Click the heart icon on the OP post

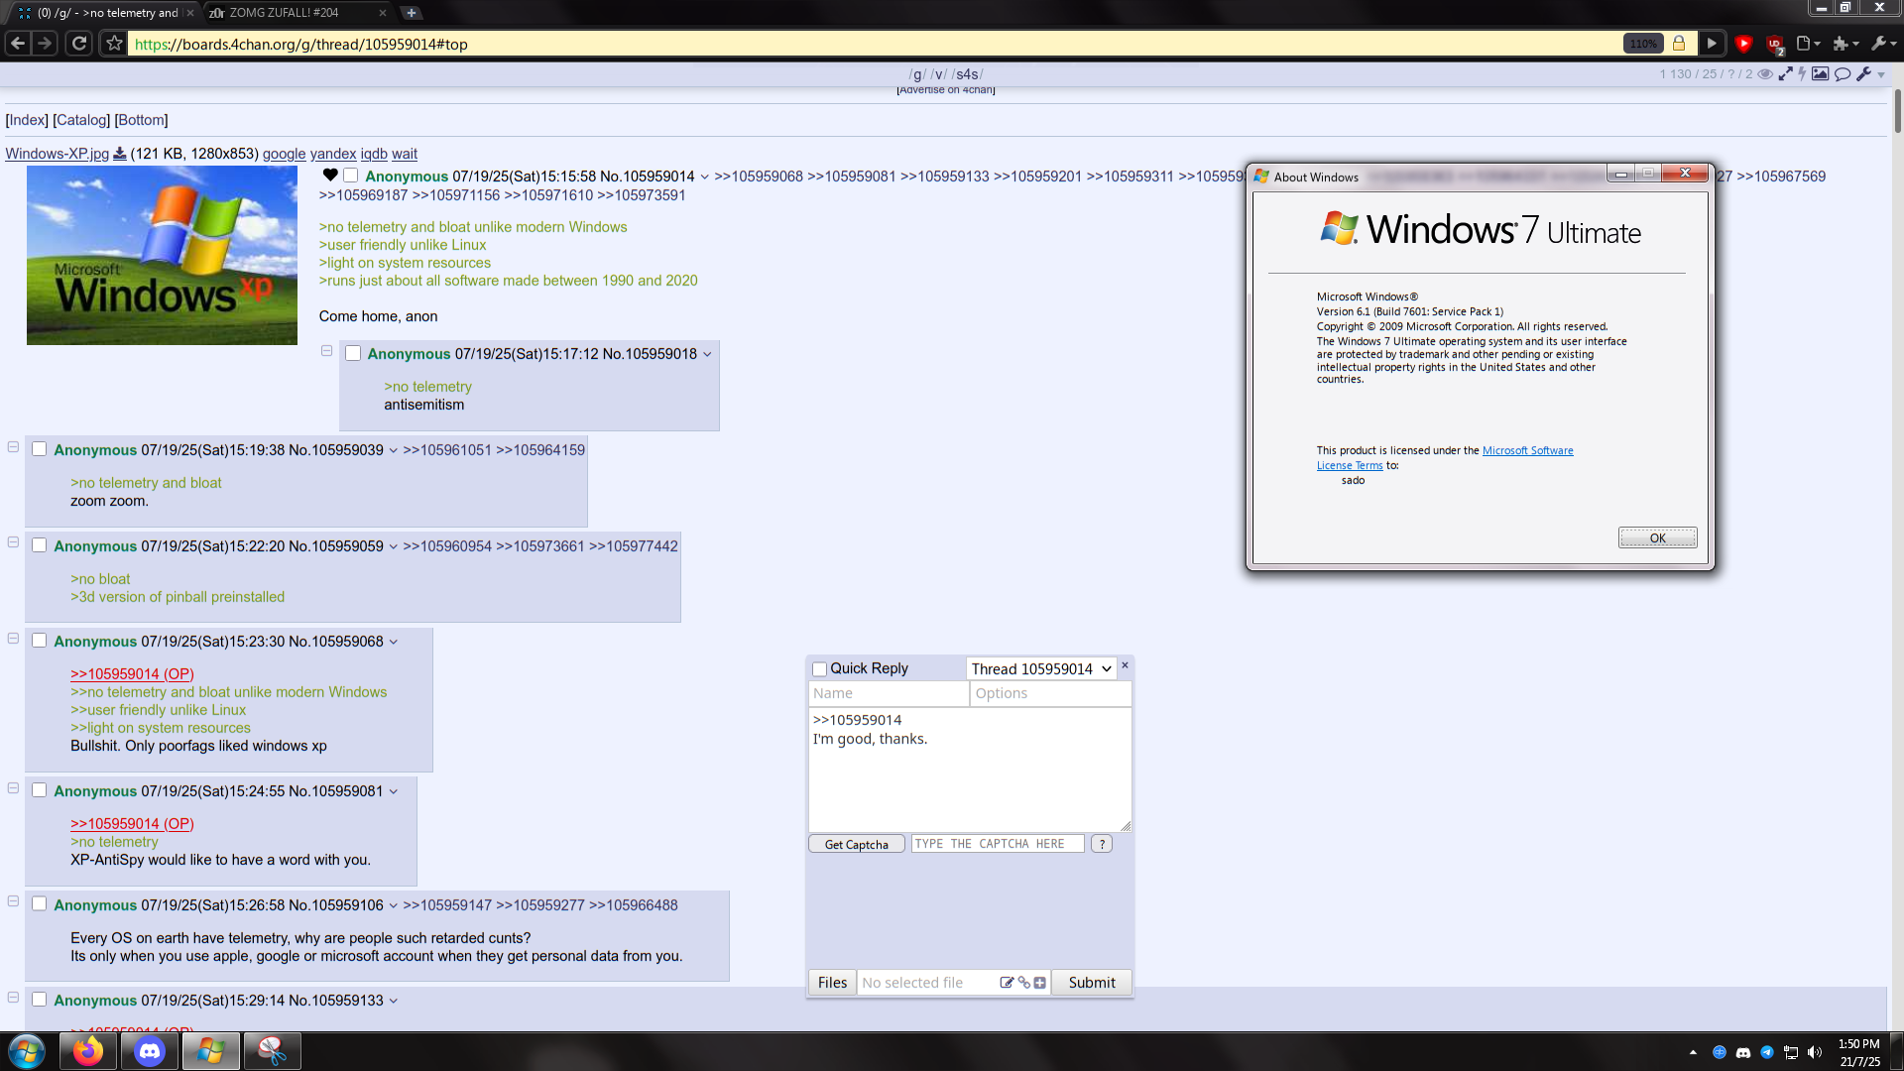coord(330,176)
